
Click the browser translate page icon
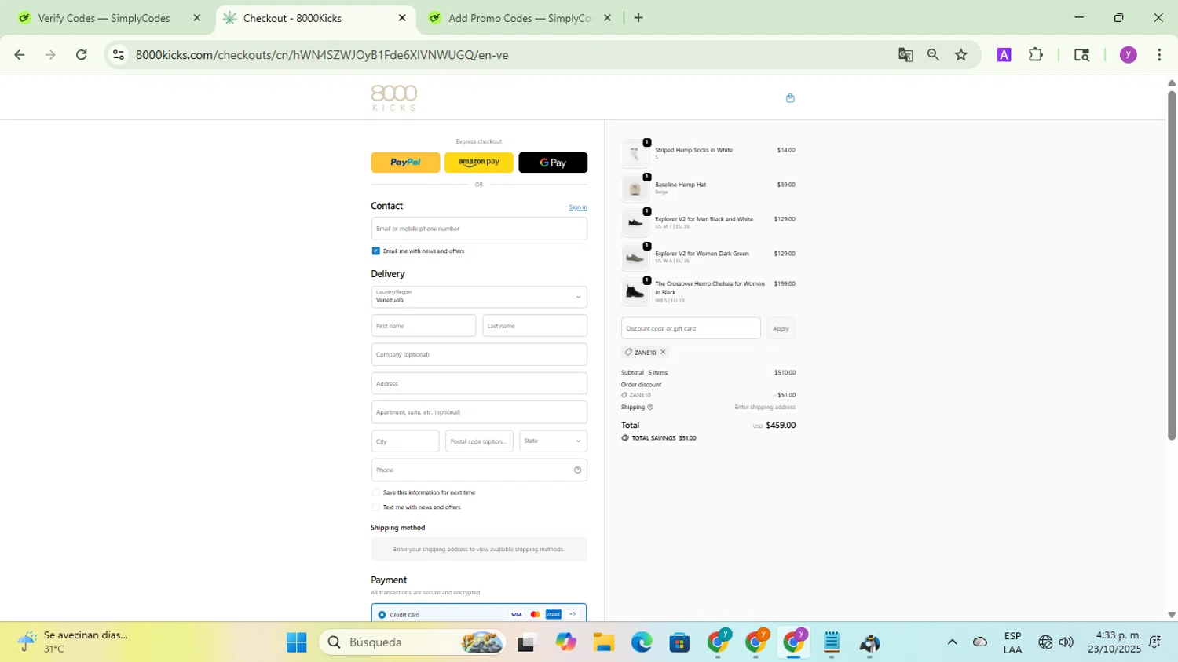coord(905,55)
